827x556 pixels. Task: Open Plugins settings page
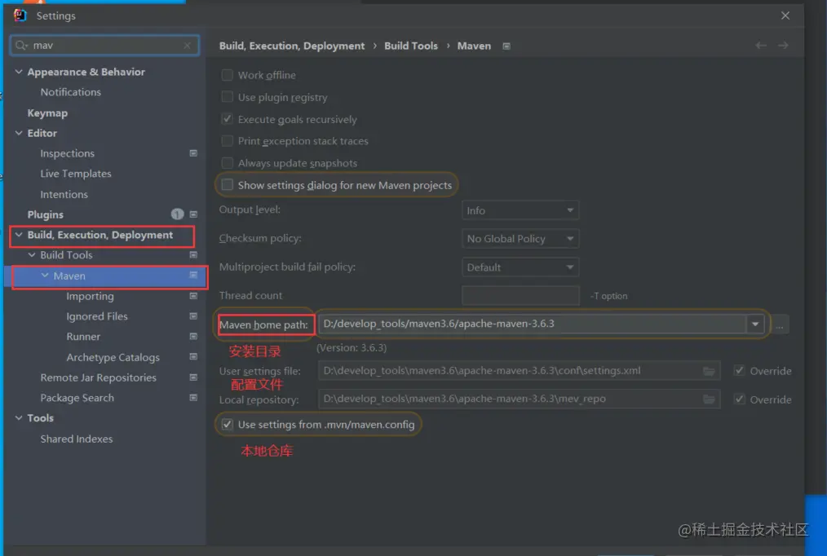pos(46,214)
